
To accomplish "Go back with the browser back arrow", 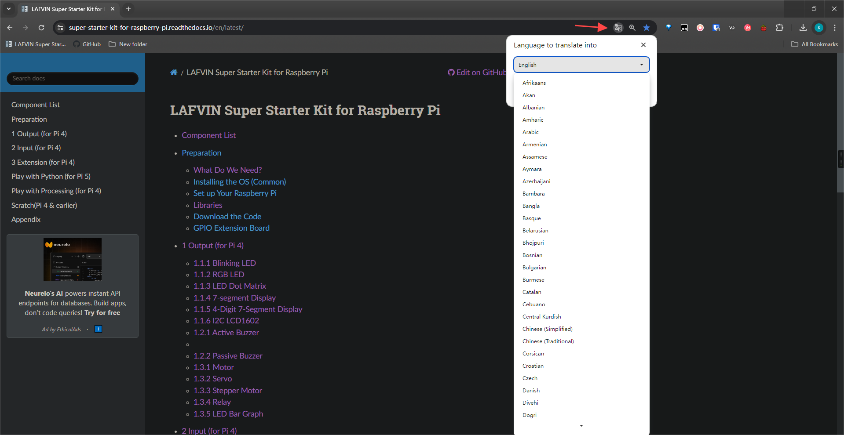I will (10, 28).
